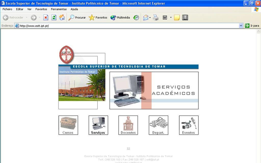
Task: Open the Favoritos menu
Action: (x=41, y=9)
